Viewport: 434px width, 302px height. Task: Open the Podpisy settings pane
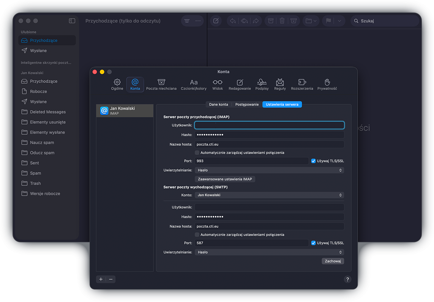point(262,84)
